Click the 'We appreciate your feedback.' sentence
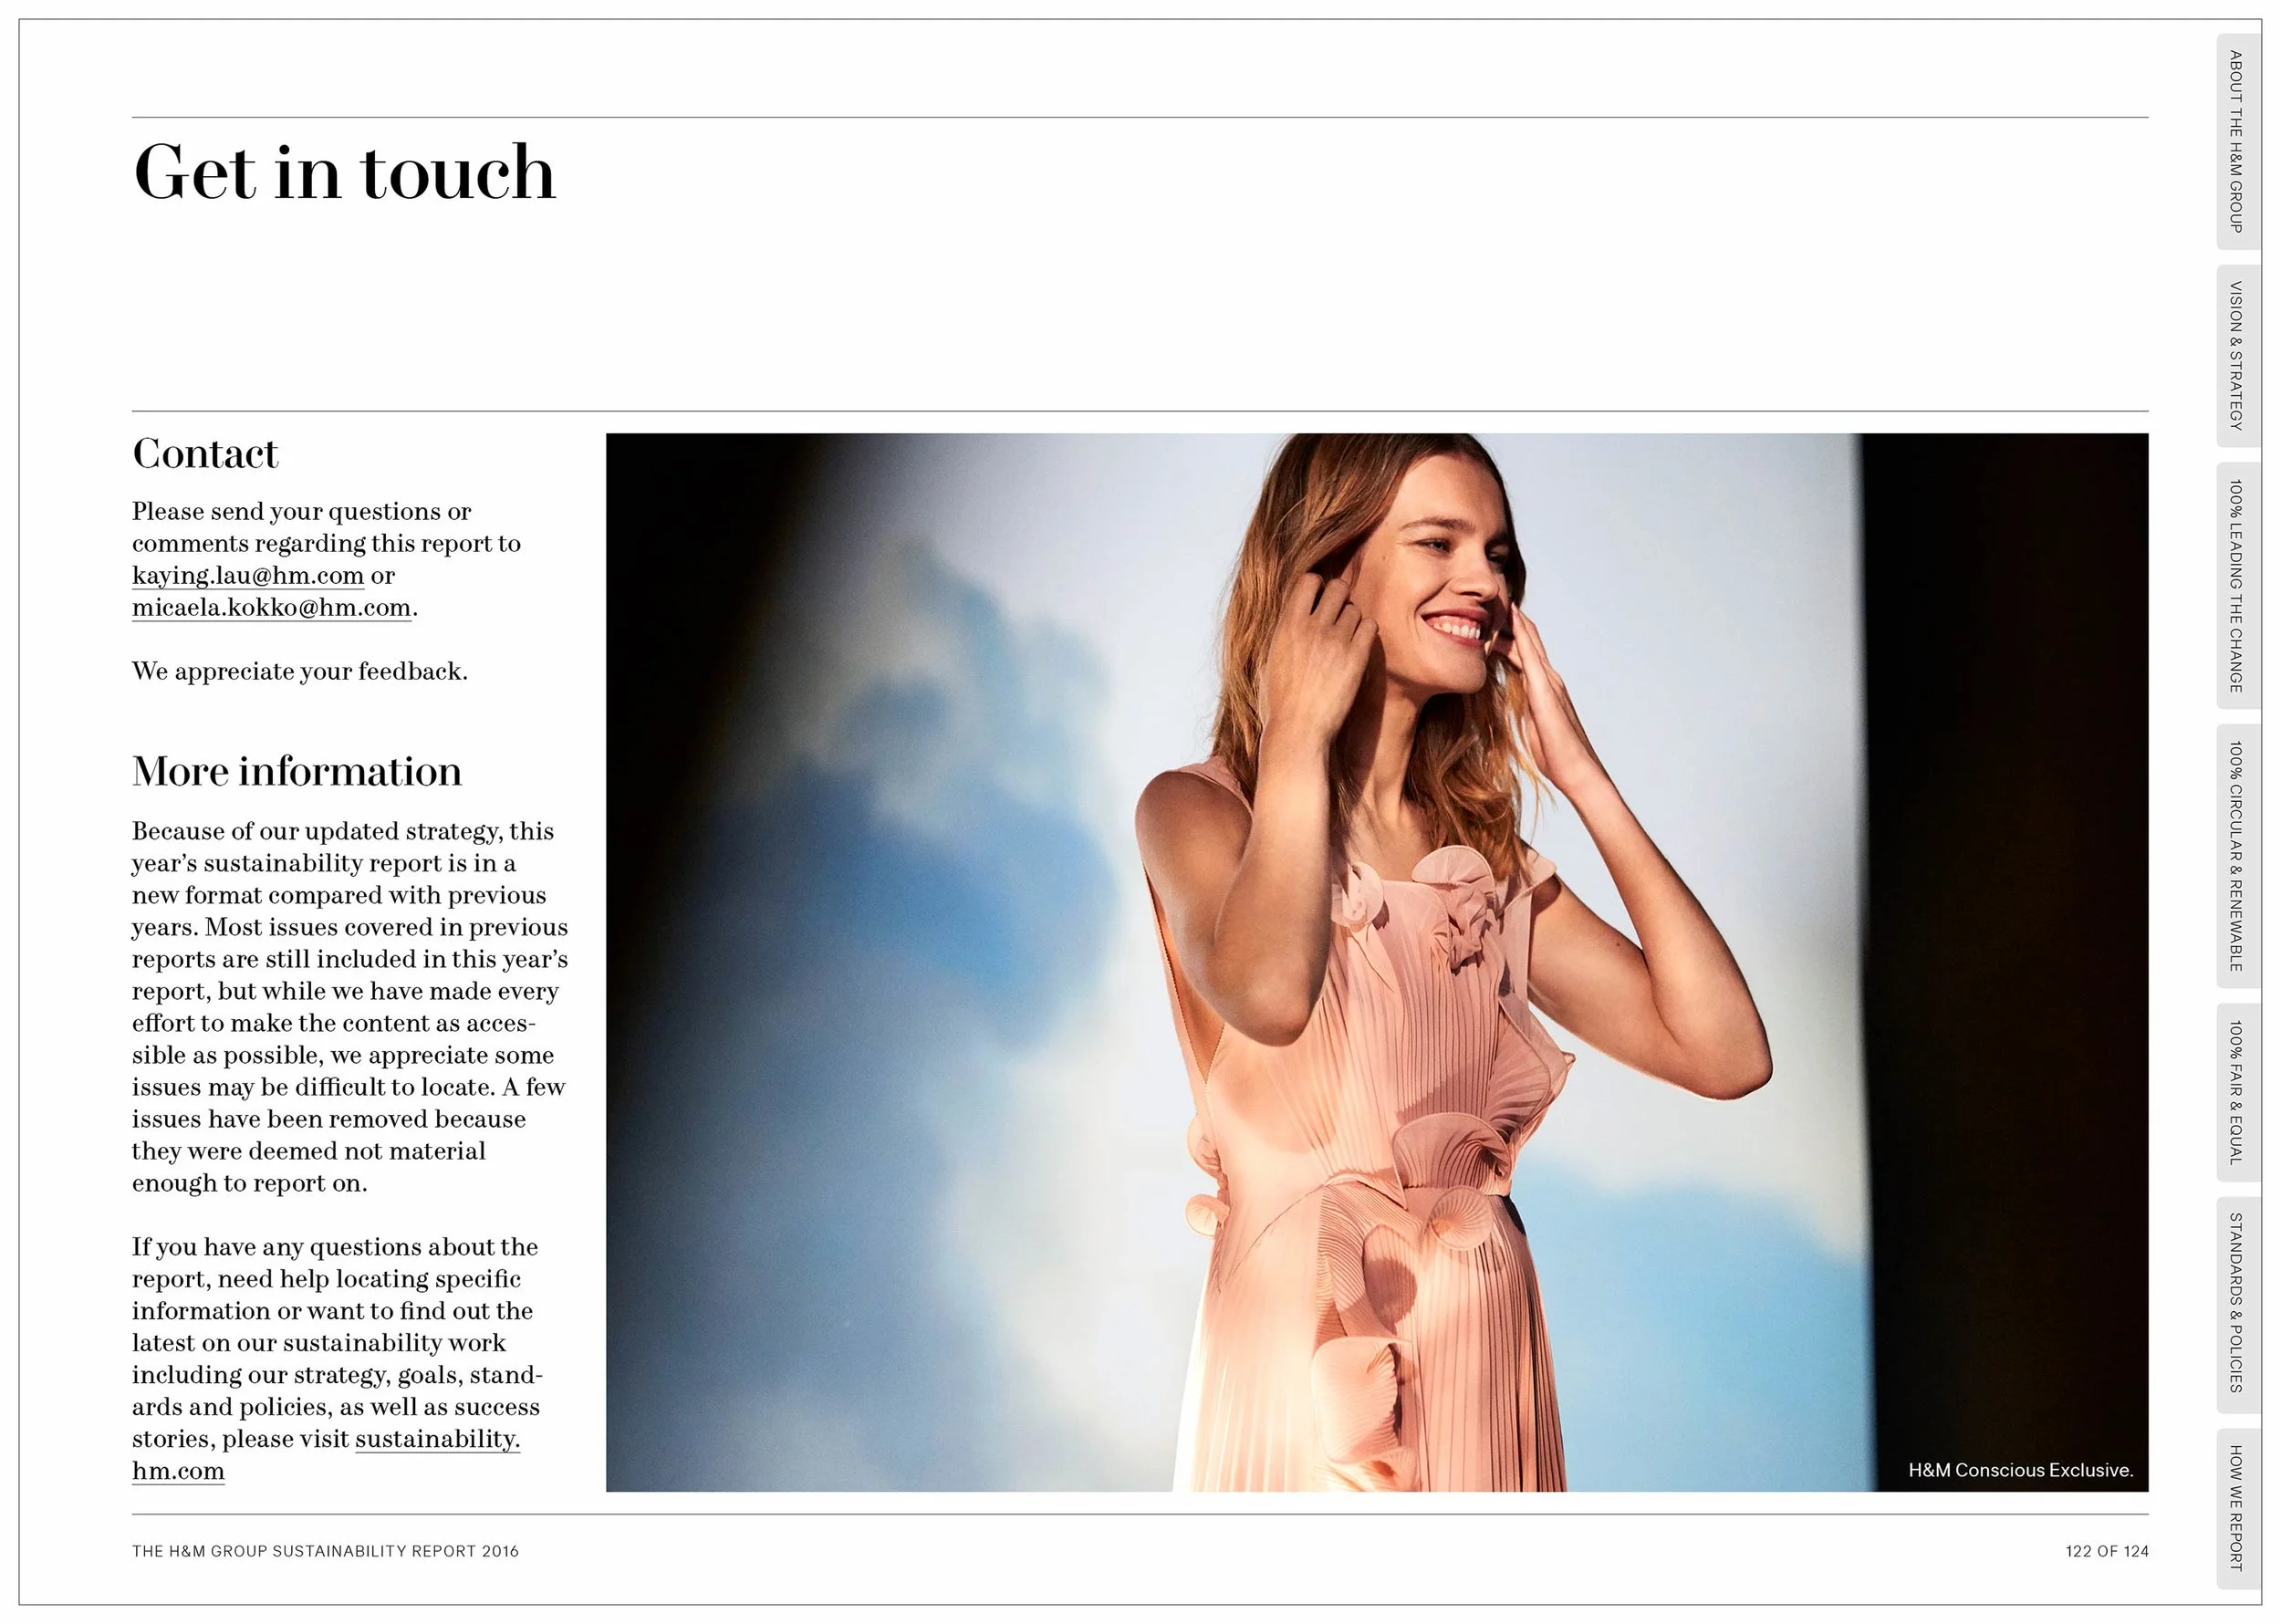 click(300, 671)
